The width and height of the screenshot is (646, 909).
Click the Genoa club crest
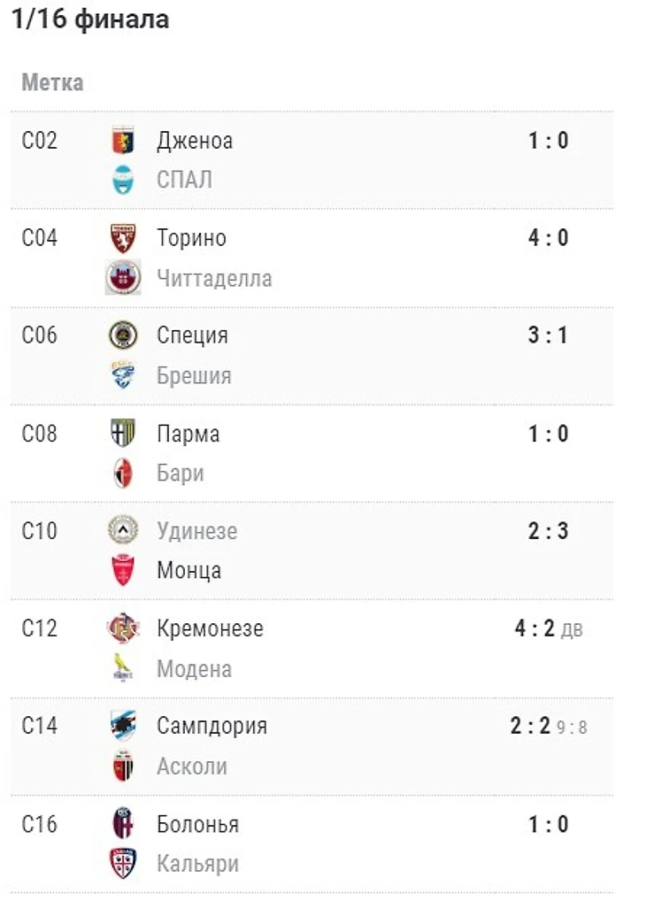(x=123, y=140)
